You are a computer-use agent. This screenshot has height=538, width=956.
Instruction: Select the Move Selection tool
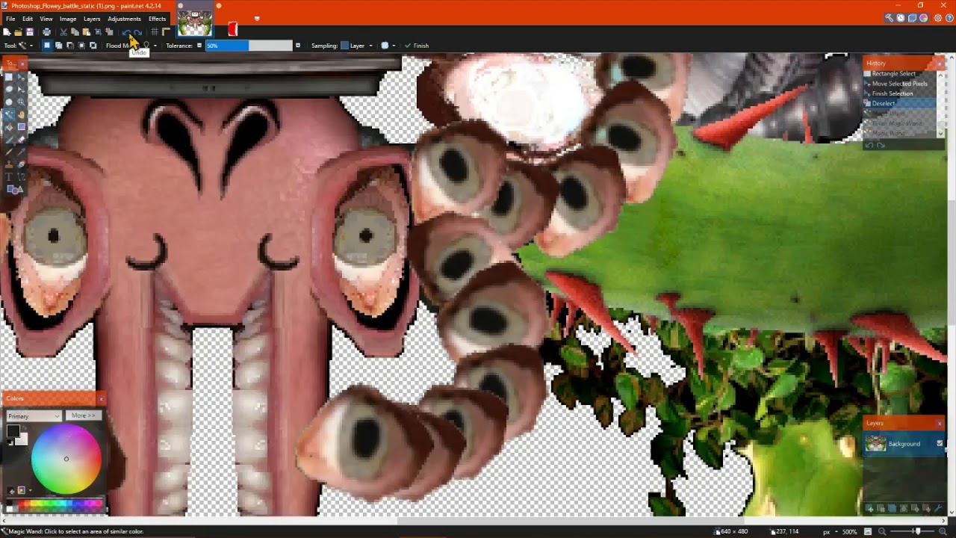(x=21, y=90)
